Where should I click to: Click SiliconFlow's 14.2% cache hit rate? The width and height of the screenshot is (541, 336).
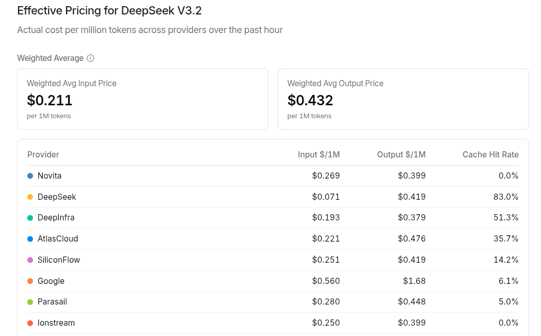point(506,260)
